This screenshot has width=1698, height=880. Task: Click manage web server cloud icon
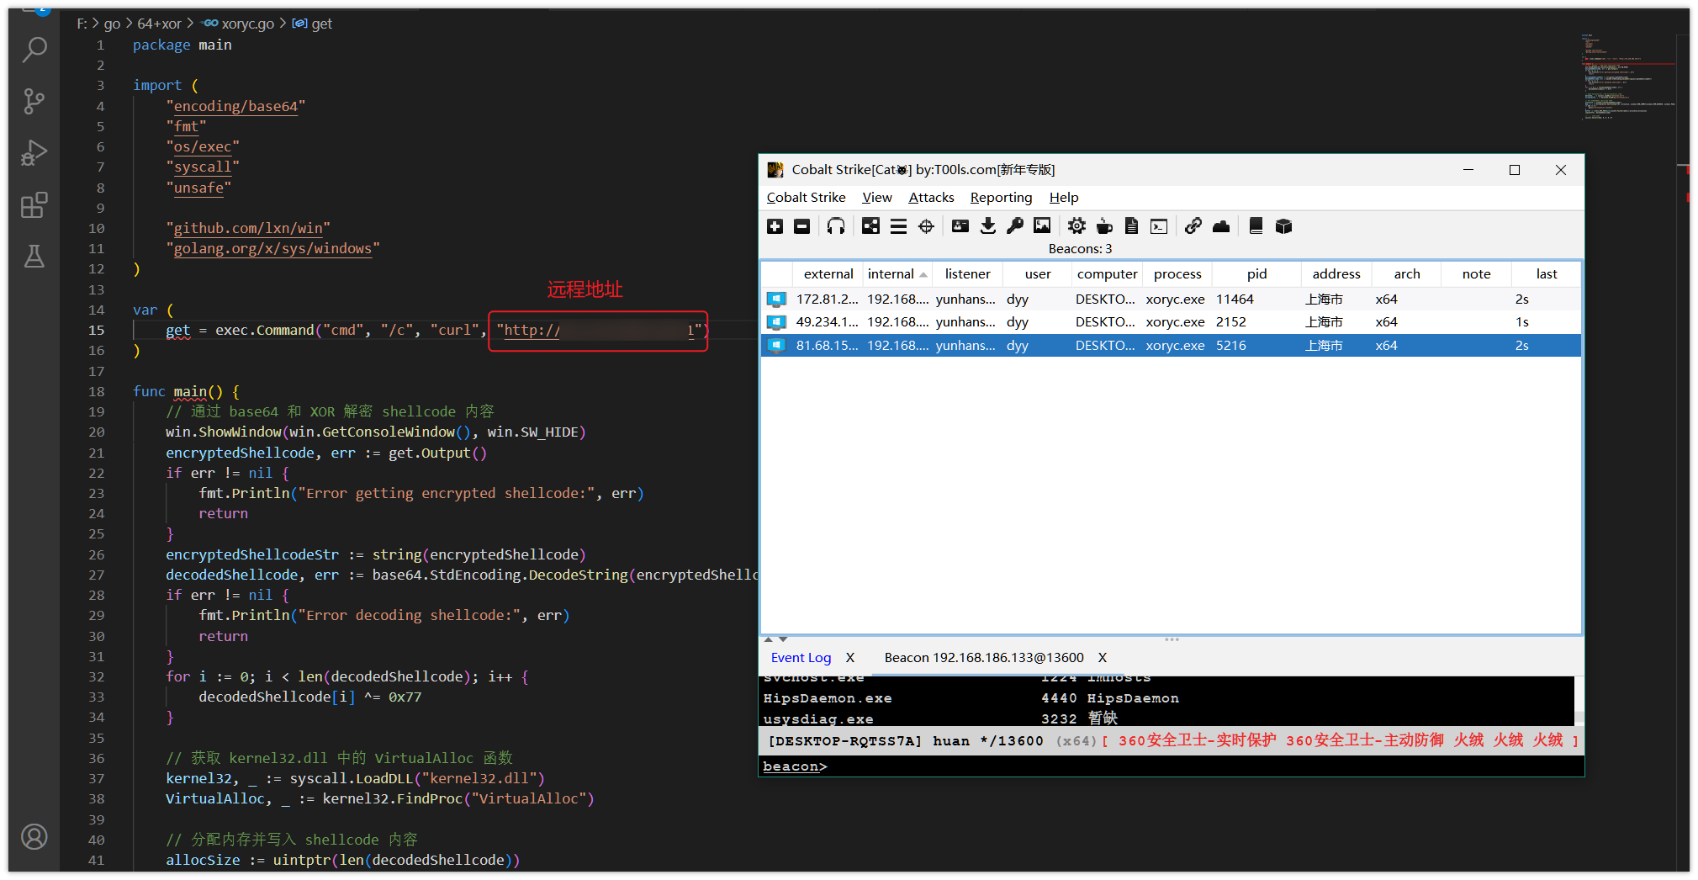[x=1221, y=226]
